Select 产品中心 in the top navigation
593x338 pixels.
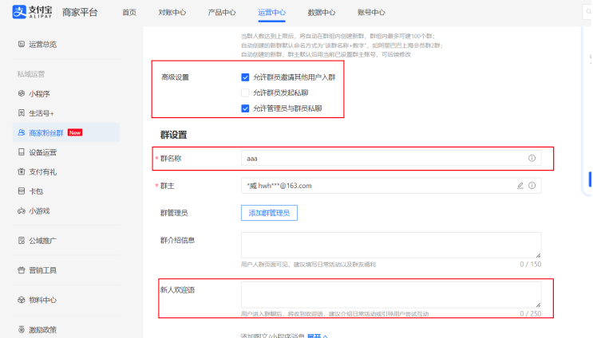click(x=222, y=13)
